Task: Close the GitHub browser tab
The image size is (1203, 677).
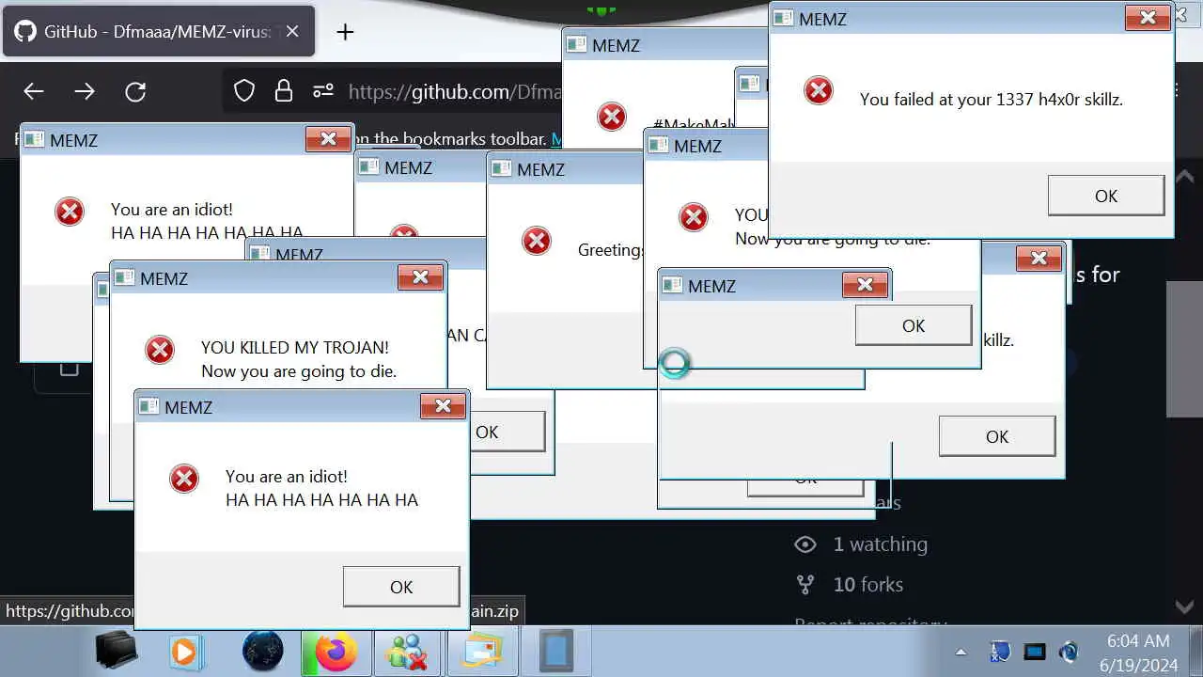Action: (292, 31)
